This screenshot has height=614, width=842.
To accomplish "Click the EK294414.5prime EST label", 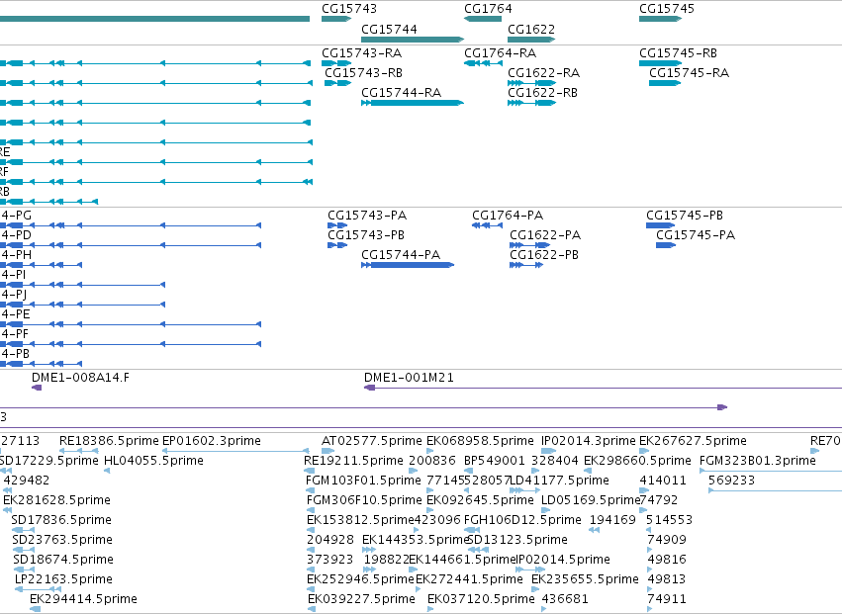I will tap(83, 600).
